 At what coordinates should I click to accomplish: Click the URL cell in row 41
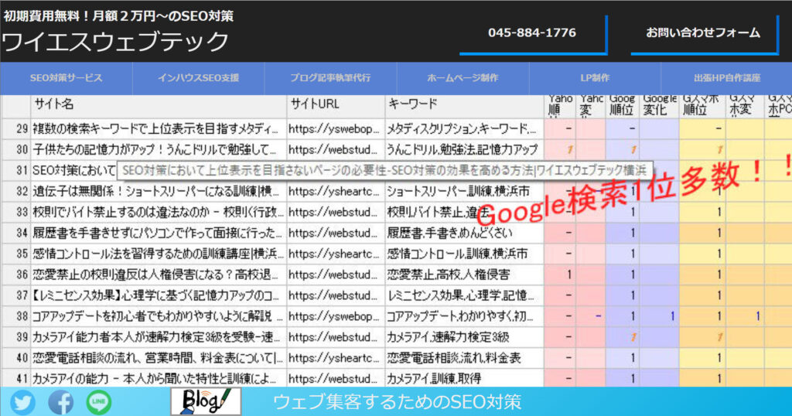336,378
